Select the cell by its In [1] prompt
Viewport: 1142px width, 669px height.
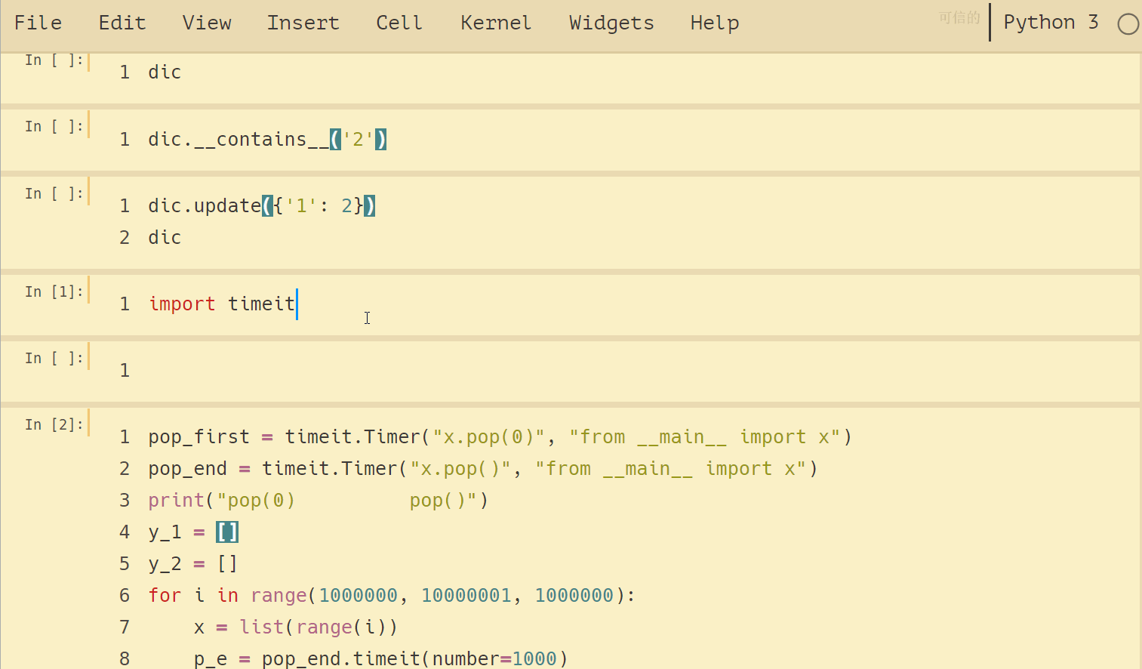(54, 292)
